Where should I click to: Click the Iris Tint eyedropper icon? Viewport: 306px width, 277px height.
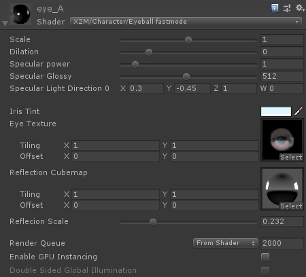(x=299, y=111)
